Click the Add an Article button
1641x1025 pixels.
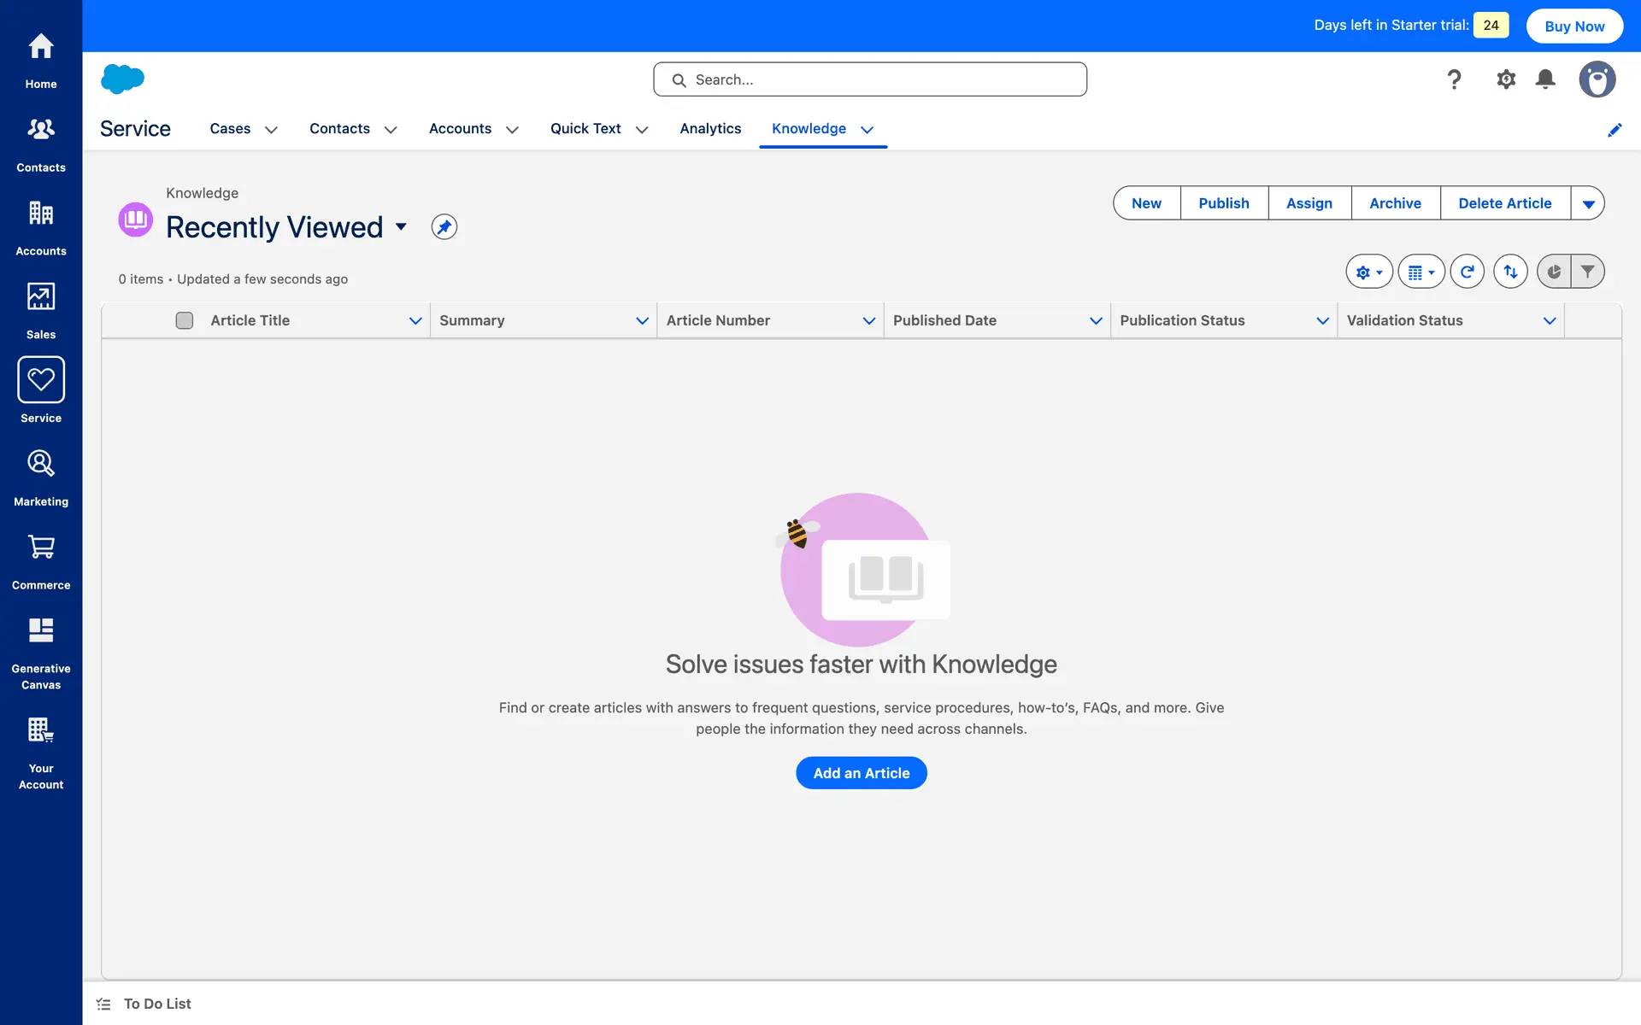pyautogui.click(x=861, y=773)
